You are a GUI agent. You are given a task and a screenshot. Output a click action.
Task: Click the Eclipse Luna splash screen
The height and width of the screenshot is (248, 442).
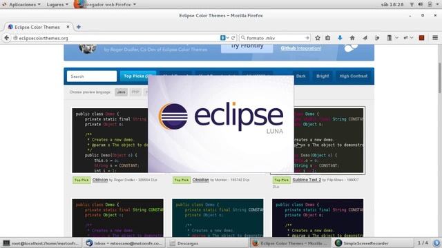tap(221, 124)
